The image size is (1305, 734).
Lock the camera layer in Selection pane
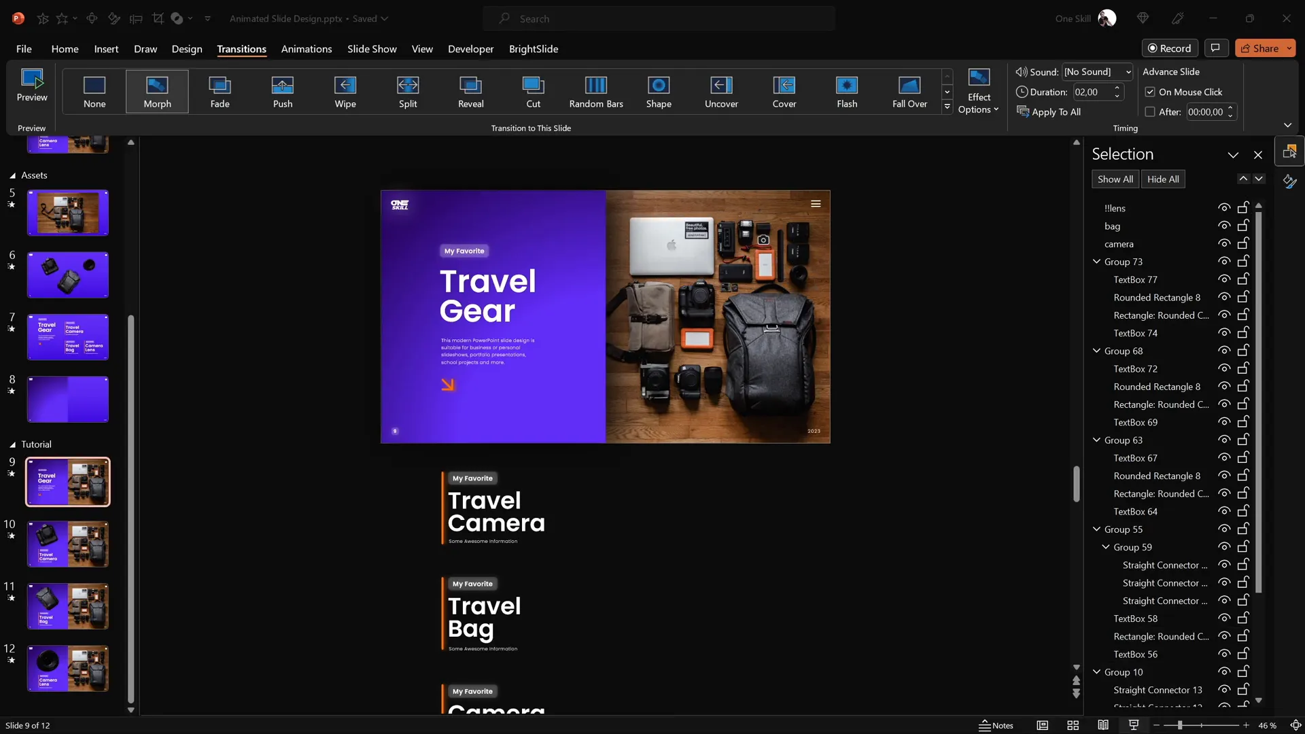point(1243,243)
